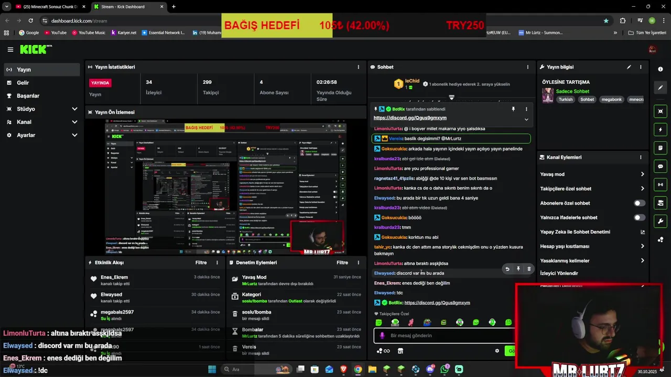
Task: Select the Stream - Kick Dashboard tab
Action: tap(128, 7)
